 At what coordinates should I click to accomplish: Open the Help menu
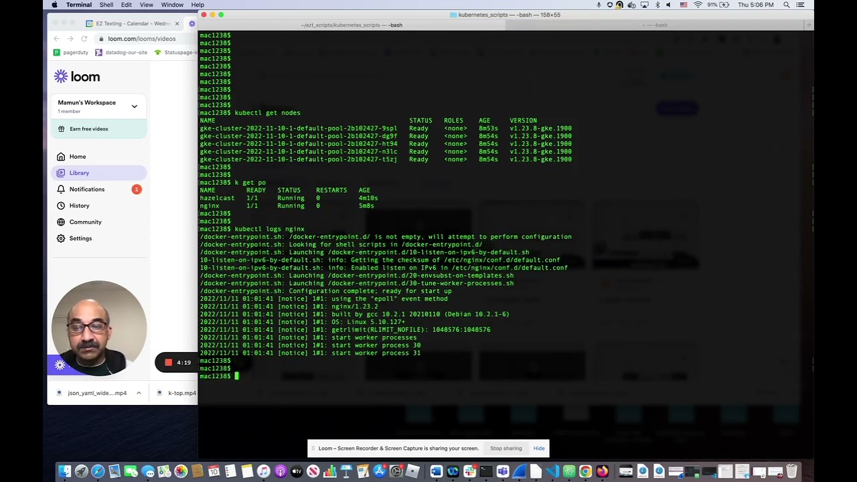(198, 5)
